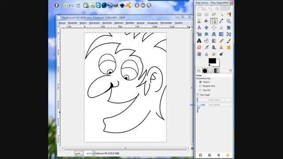Switch to the Tool Options tab
This screenshot has width=283, height=159.
pos(199,71)
